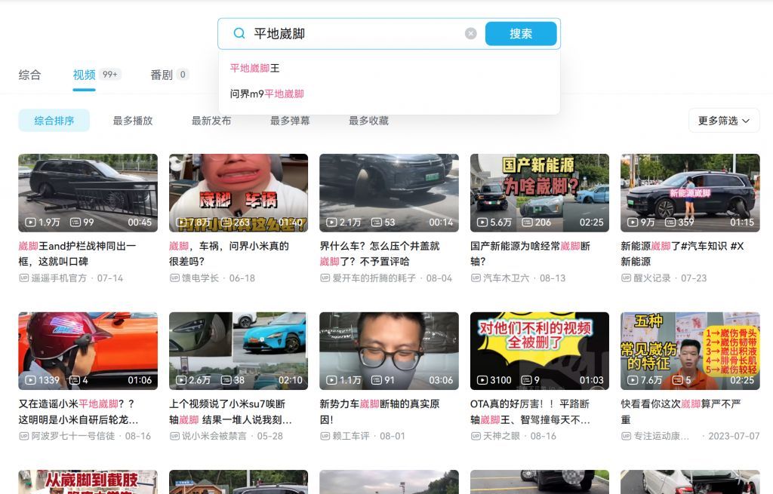Open the 又在造谣小米平地崴脚 video thumbnail
Viewport: 773px width, 494px height.
point(88,350)
